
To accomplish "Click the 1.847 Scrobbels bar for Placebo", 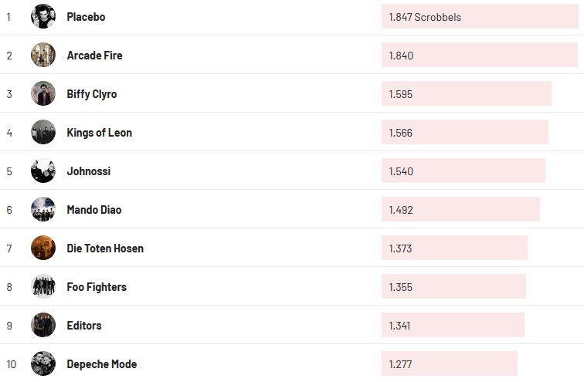I will pos(479,17).
